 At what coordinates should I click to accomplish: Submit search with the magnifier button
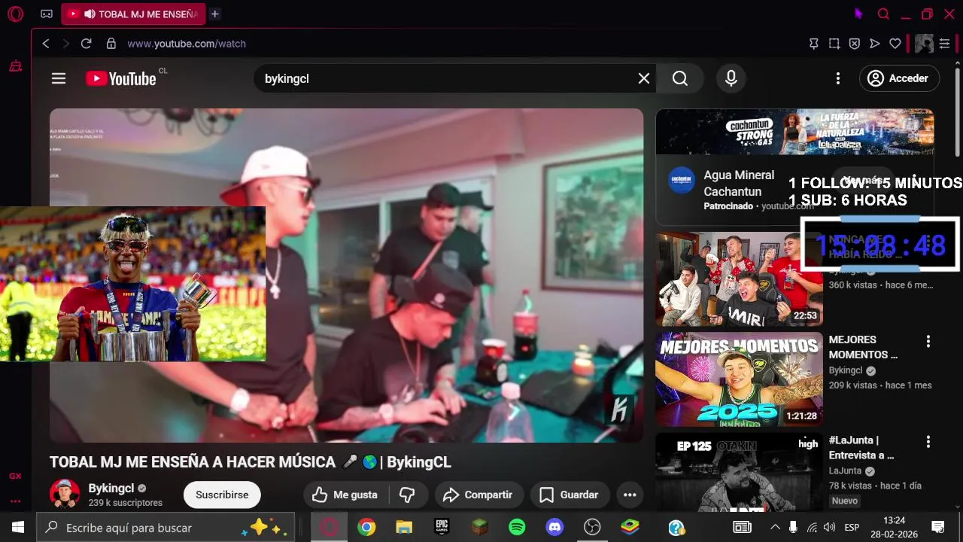(680, 78)
